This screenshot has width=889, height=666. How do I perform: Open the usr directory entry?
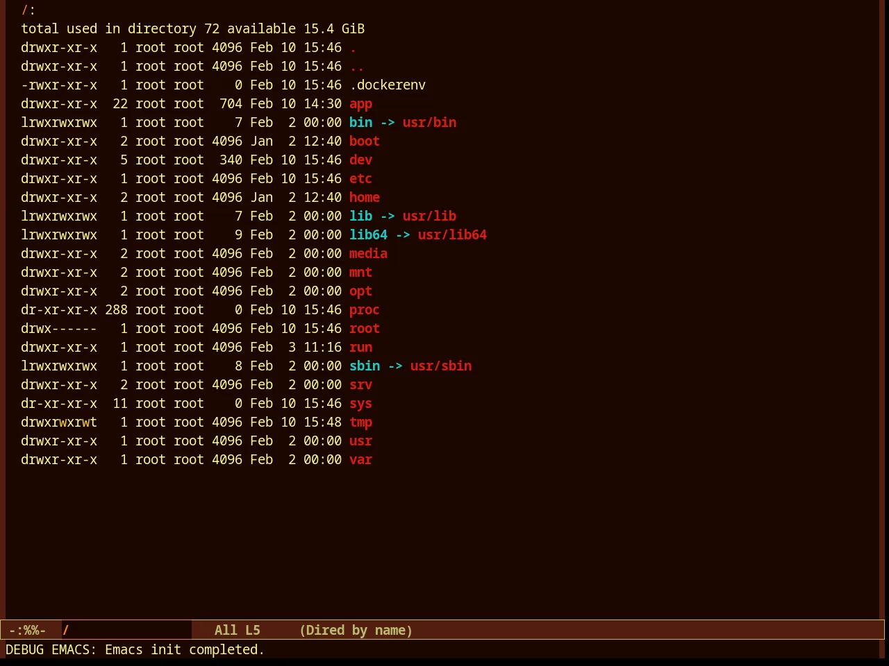(360, 441)
